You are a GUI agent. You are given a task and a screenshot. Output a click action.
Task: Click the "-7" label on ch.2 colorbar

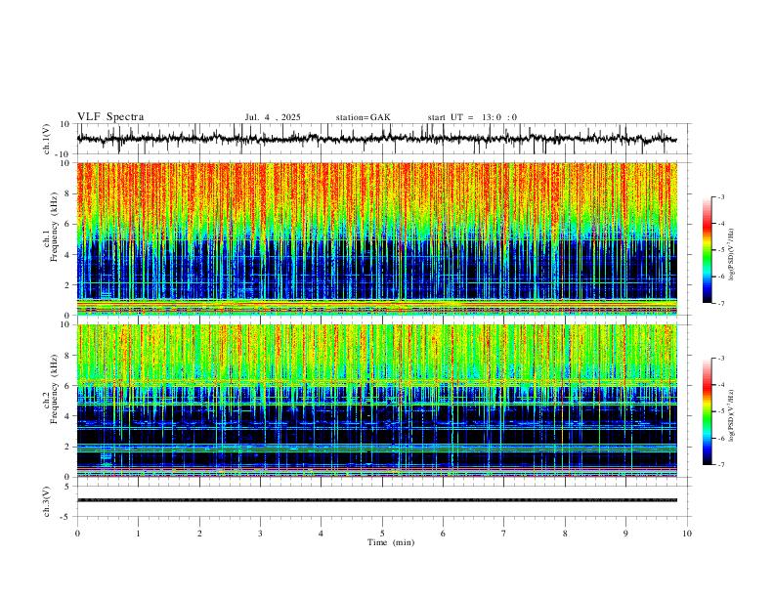coord(721,465)
